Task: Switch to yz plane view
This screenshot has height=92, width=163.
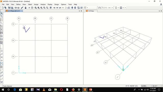Action: 60,8
